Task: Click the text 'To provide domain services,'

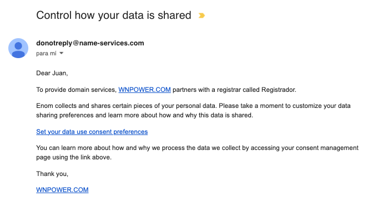Action: pos(77,90)
